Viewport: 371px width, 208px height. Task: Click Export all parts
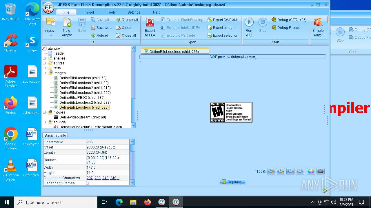click(222, 28)
